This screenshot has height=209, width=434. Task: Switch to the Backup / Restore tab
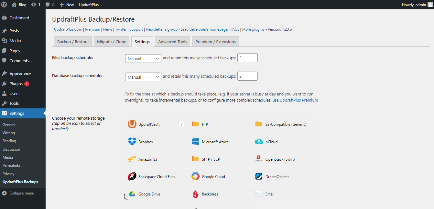[73, 42]
